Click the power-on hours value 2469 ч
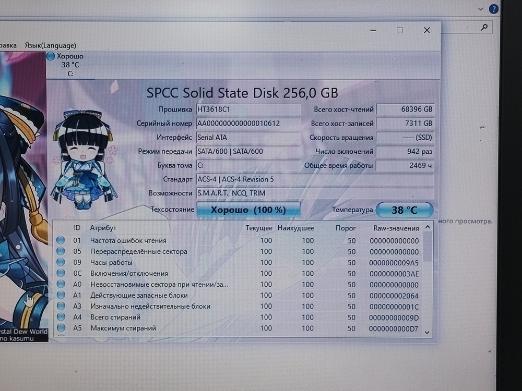The height and width of the screenshot is (391, 522). click(x=405, y=165)
